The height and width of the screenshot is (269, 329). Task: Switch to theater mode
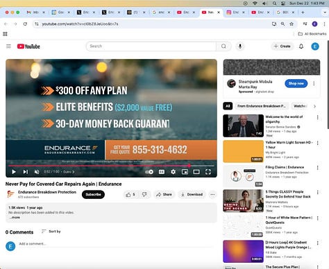coord(196,172)
